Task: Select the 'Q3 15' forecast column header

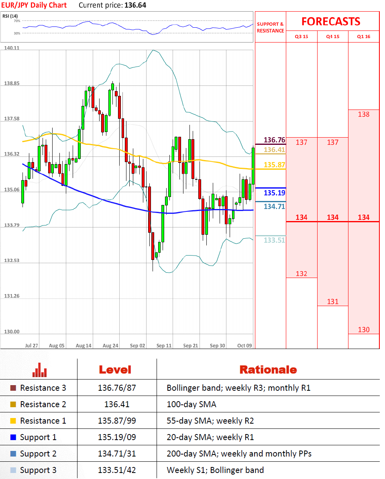Action: point(301,37)
